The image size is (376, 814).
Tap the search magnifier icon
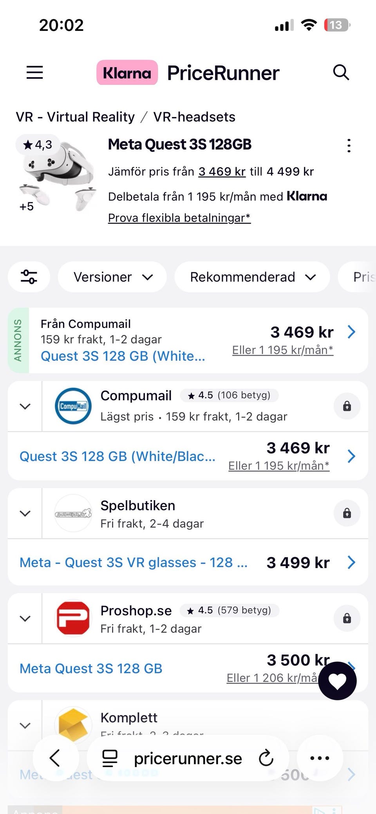pyautogui.click(x=341, y=72)
